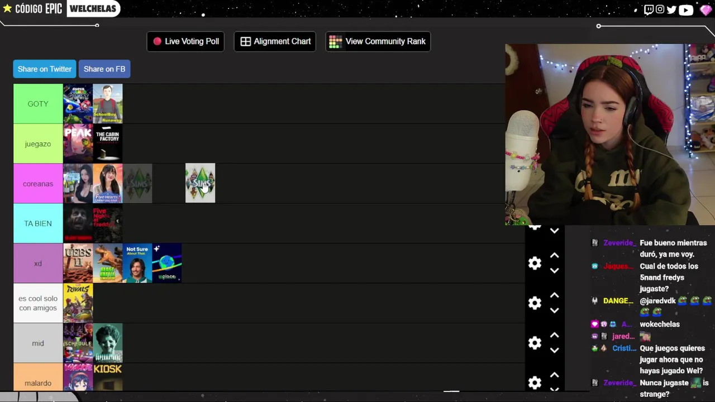View Community Rank
Image resolution: width=715 pixels, height=402 pixels.
[x=378, y=41]
